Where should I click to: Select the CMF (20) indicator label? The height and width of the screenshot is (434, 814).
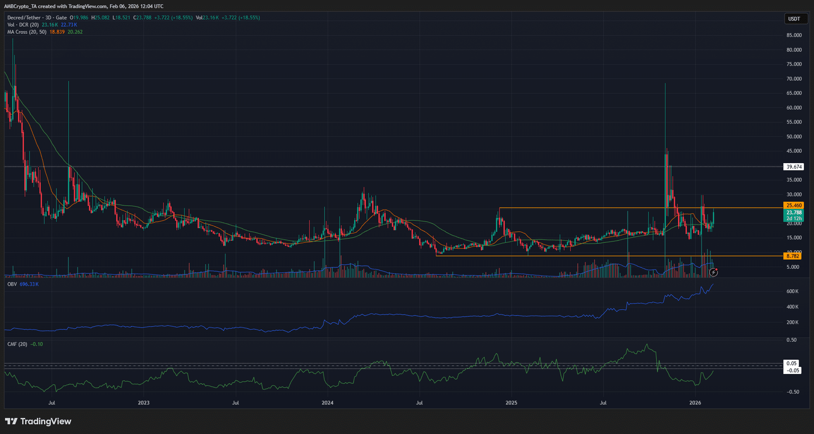[17, 344]
